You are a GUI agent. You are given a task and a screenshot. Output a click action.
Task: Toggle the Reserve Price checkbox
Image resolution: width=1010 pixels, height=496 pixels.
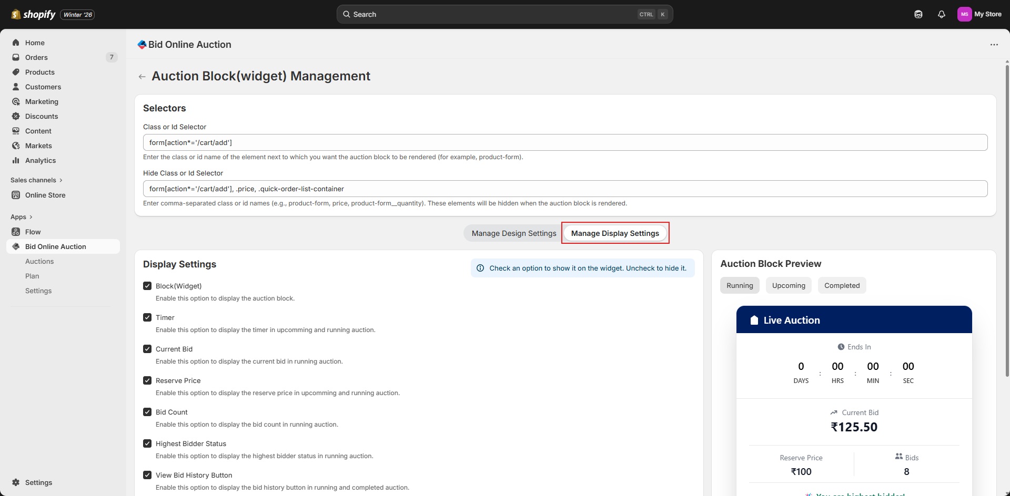(x=147, y=380)
